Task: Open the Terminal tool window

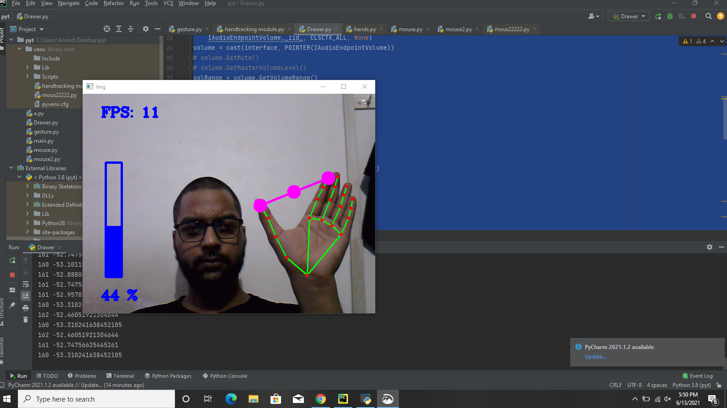Action: pos(120,376)
